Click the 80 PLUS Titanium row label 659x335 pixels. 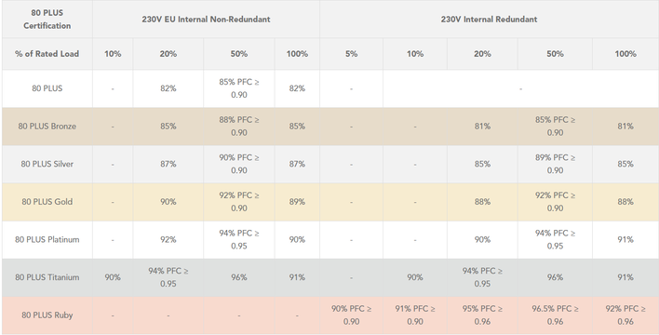(x=47, y=277)
